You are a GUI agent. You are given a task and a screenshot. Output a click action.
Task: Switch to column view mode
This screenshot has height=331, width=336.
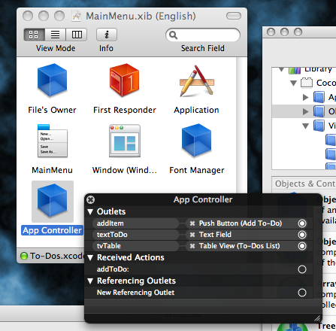[x=77, y=35]
